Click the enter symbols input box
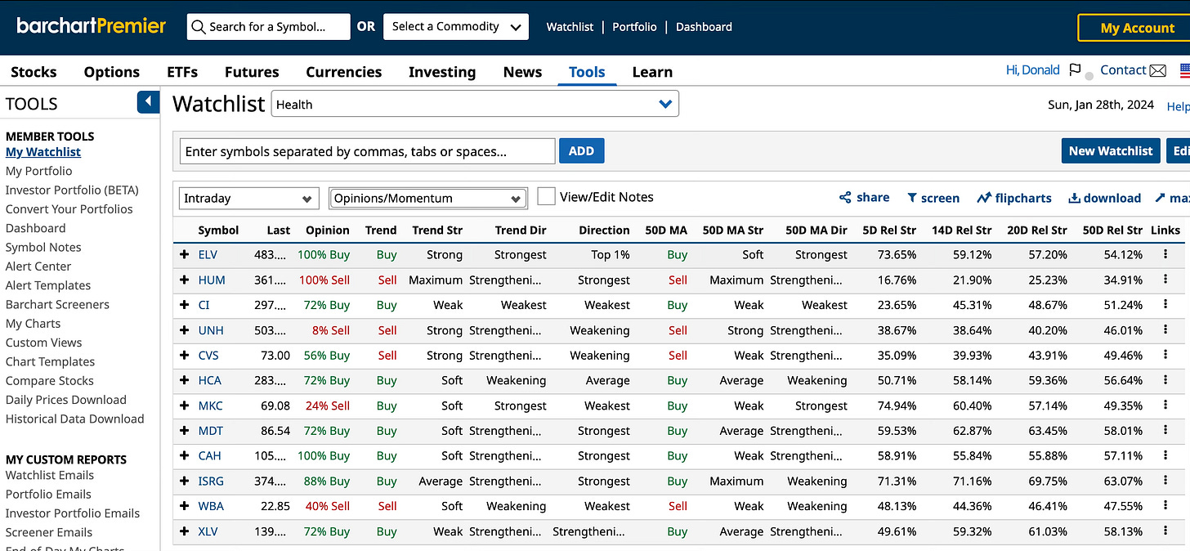This screenshot has width=1190, height=551. point(367,150)
